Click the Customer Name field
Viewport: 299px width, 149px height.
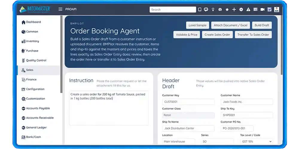click(x=247, y=102)
